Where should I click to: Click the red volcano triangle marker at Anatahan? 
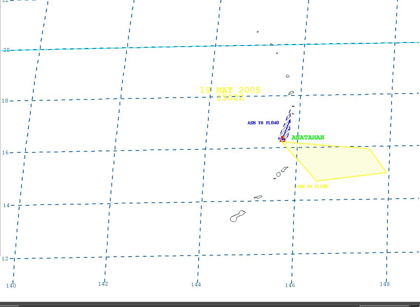(x=282, y=139)
